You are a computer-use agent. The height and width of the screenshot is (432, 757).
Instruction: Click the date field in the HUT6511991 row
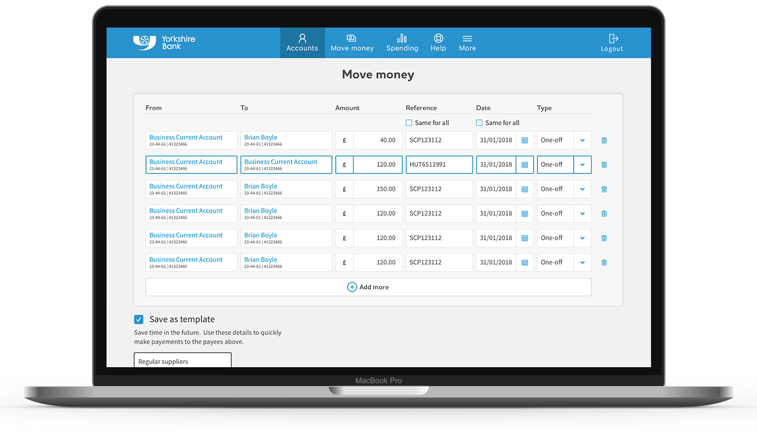(x=496, y=165)
